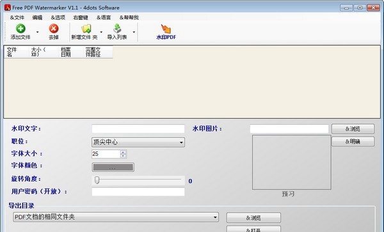Click the green 添加文件 add file icon
This screenshot has height=232, width=384.
[x=20, y=29]
